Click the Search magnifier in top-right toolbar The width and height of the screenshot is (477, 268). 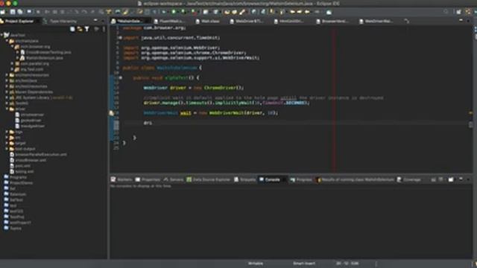point(446,12)
